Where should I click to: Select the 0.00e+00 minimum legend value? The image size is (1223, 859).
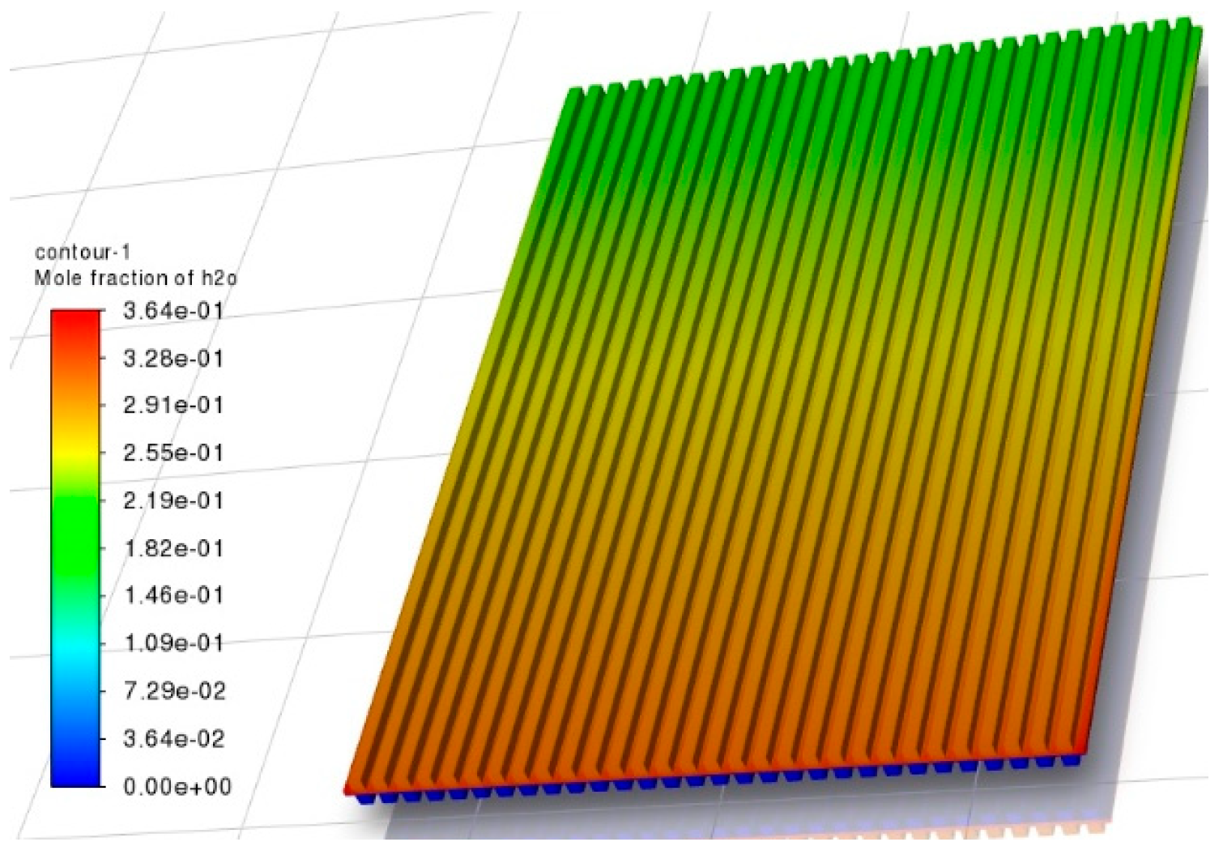pos(177,787)
